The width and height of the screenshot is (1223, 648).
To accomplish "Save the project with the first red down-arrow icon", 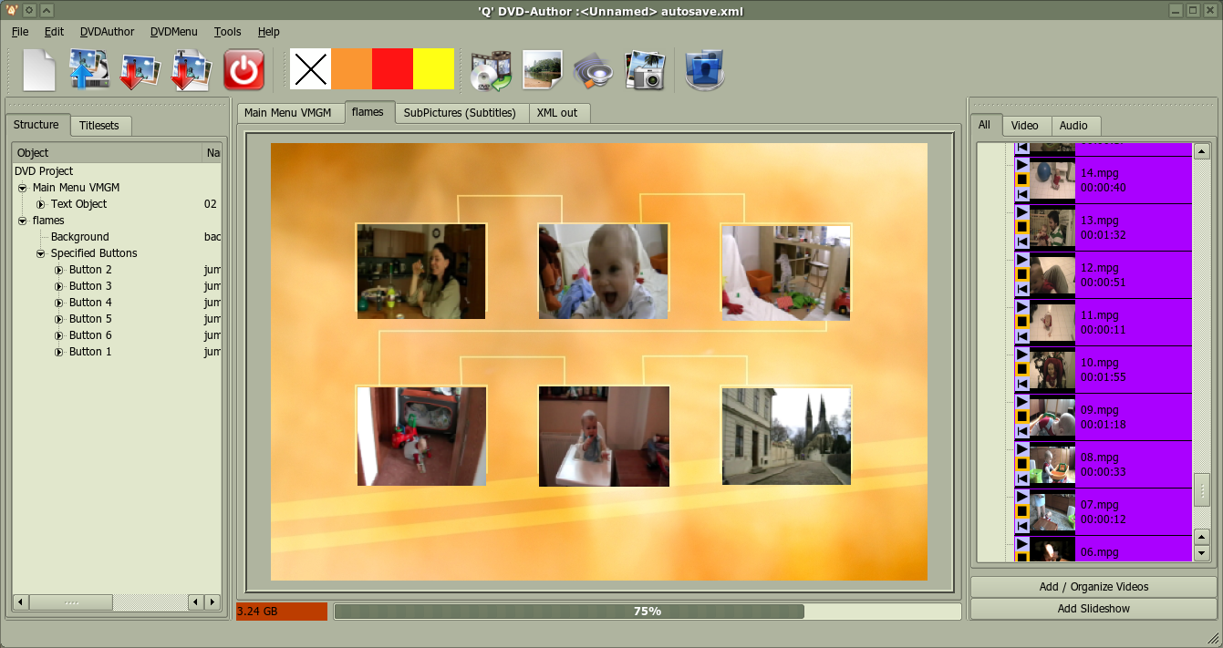I will pos(140,69).
